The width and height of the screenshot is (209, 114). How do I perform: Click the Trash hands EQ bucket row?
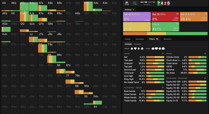click(144, 101)
